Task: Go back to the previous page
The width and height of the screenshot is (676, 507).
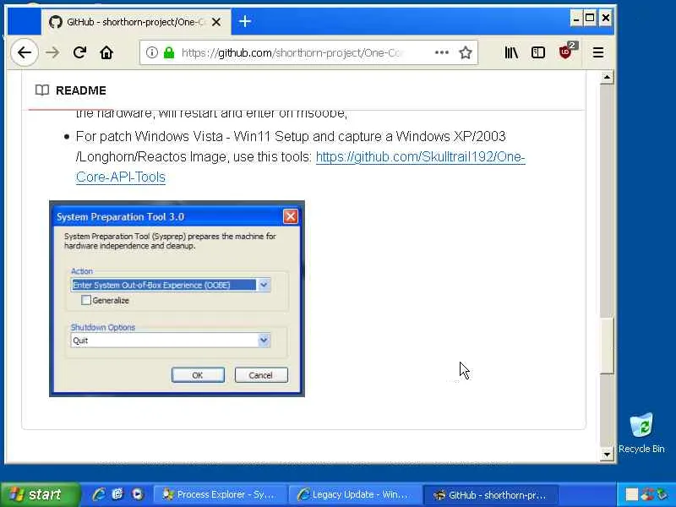Action: 25,52
